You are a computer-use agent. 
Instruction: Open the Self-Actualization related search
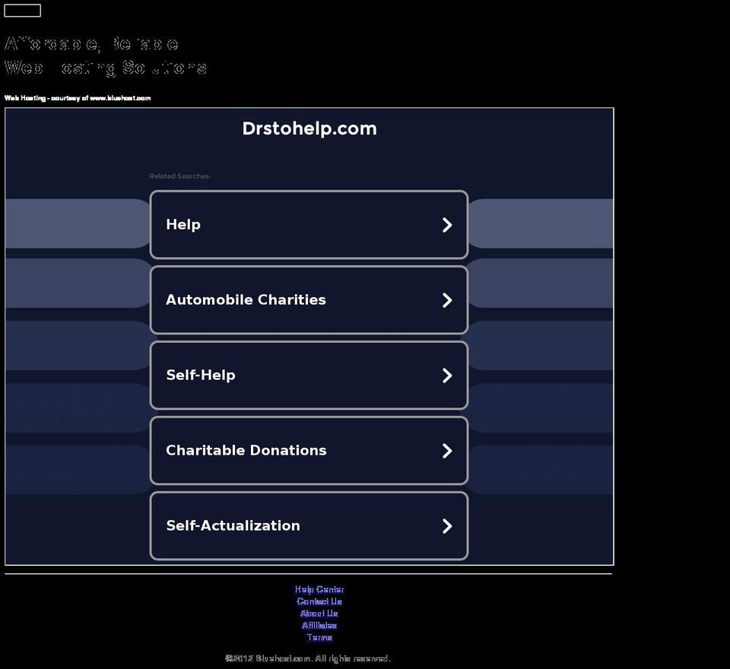click(x=309, y=525)
